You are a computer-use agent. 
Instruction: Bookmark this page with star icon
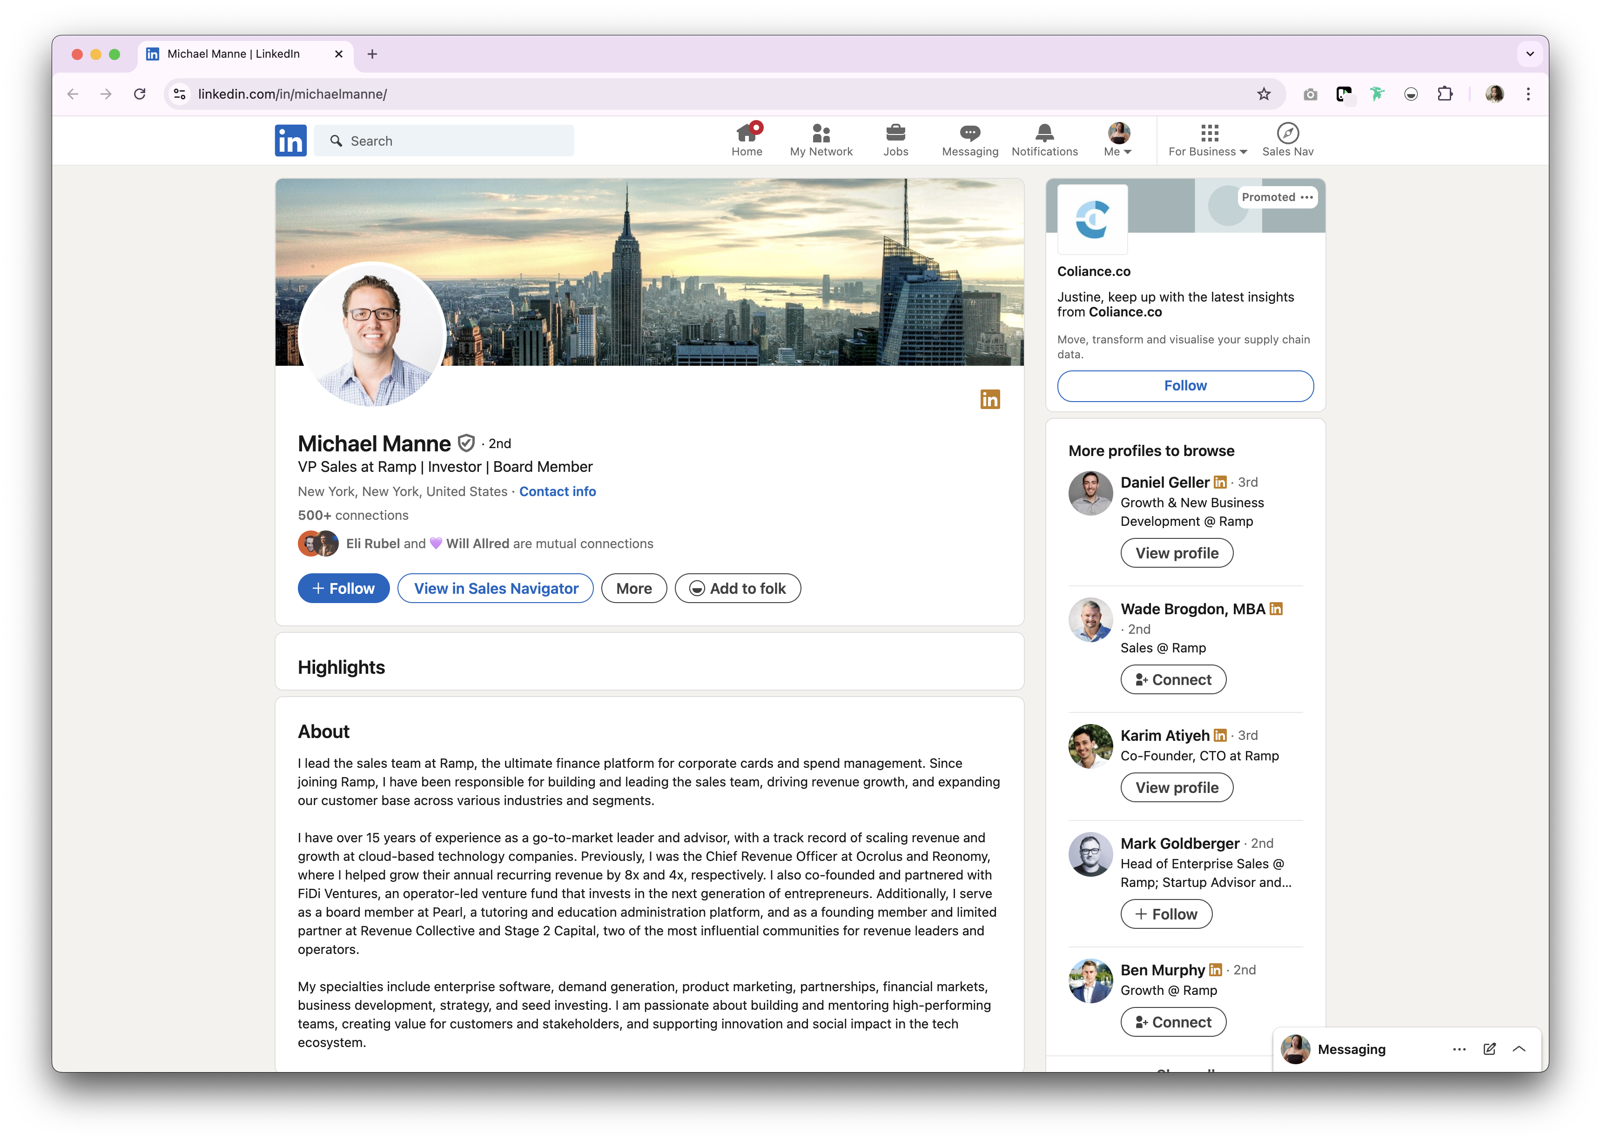1263,94
